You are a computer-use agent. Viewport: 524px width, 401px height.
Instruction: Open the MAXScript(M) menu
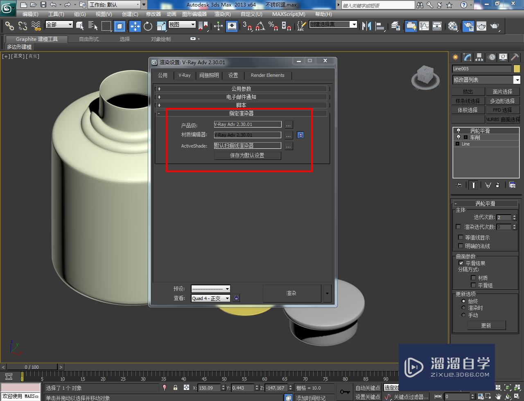[289, 14]
